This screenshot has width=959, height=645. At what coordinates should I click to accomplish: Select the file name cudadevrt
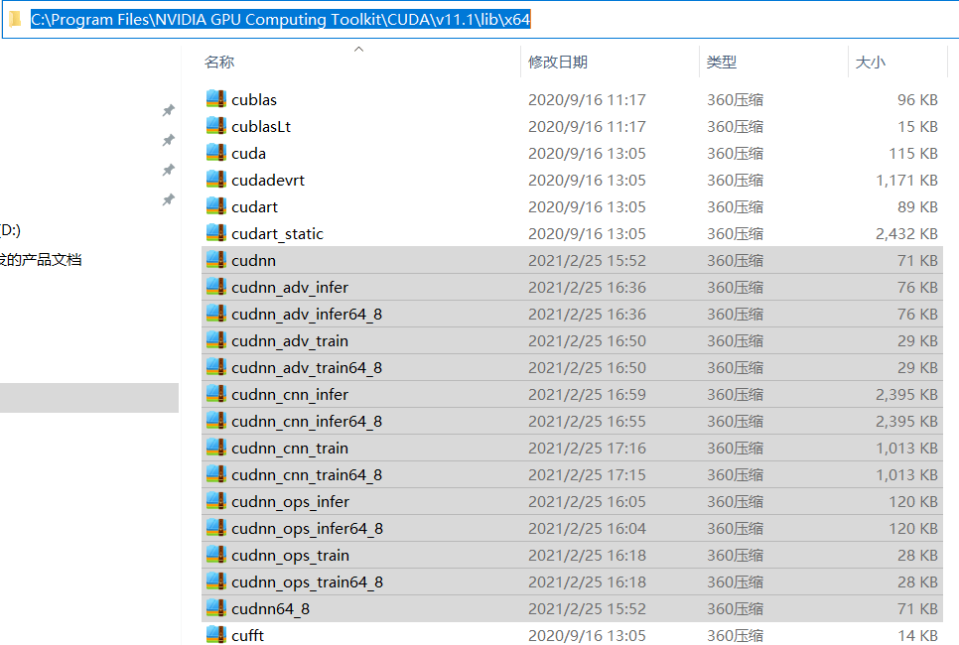[x=268, y=181]
